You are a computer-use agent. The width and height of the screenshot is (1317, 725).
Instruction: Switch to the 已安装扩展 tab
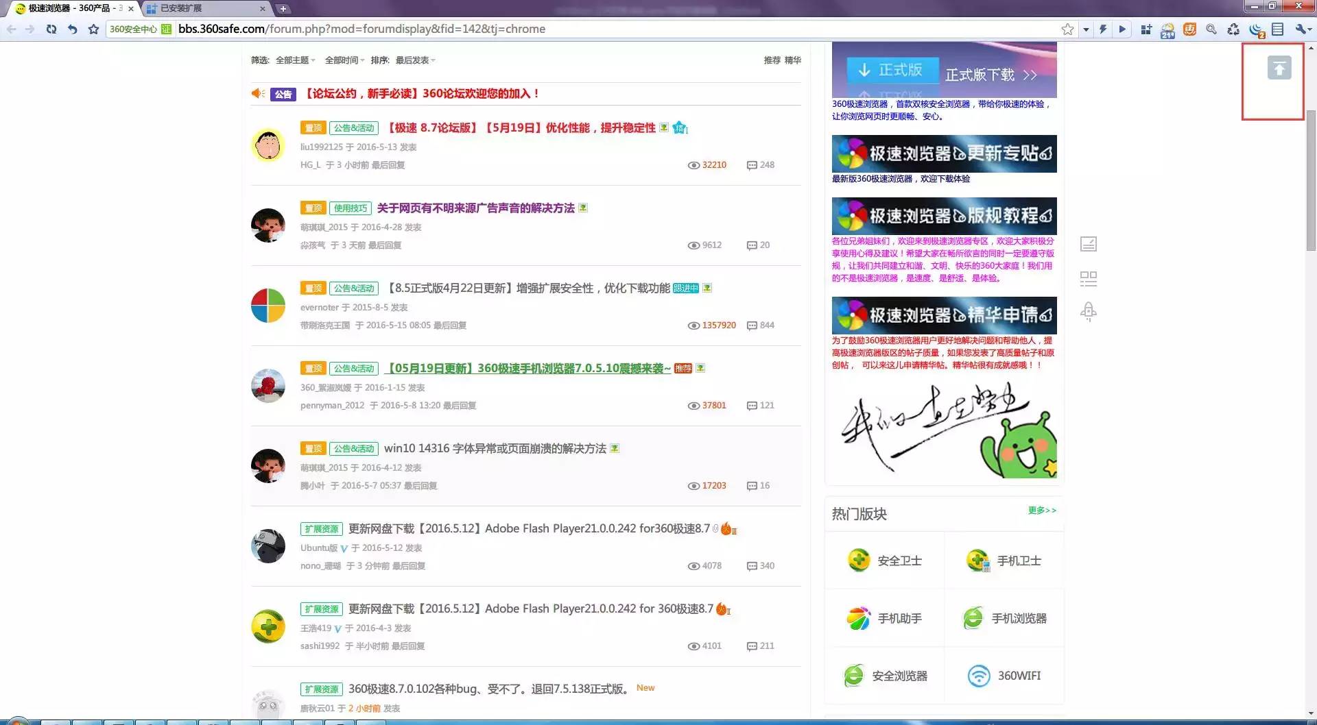click(x=206, y=9)
